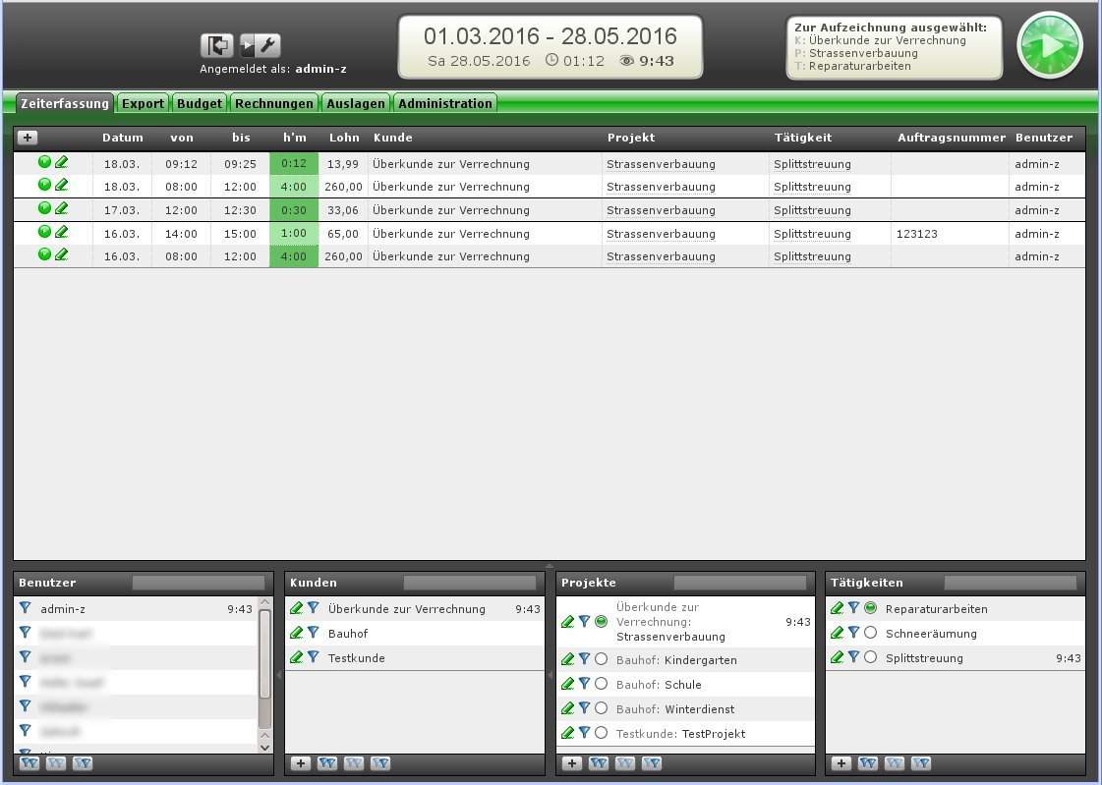
Task: Collapse the lower panels via center triangle
Action: 550,566
